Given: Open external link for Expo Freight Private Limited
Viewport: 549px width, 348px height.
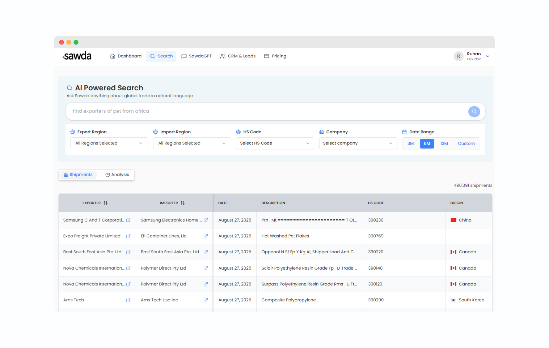Looking at the screenshot, I should coord(128,236).
